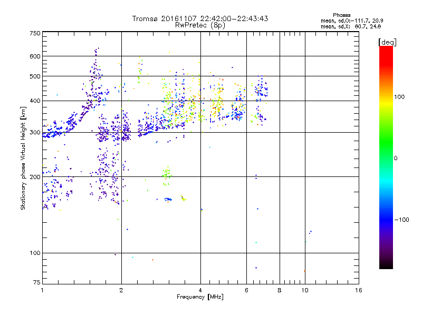Click the blue echo cluster near 7 MHz, 430 km
Image resolution: width=422 pixels, height=316 pixels.
pyautogui.click(x=261, y=89)
